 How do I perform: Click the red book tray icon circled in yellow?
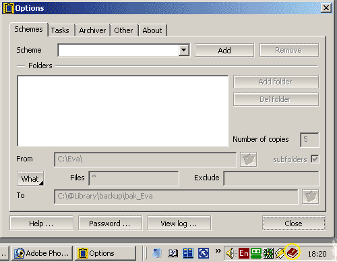pyautogui.click(x=293, y=253)
